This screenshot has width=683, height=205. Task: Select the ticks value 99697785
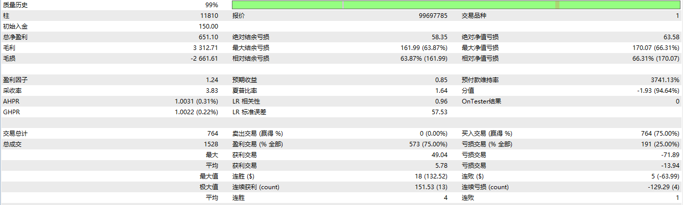tap(433, 16)
